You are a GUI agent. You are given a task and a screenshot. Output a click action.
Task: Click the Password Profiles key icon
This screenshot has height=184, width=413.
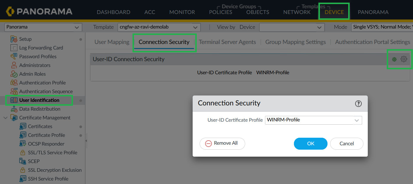pos(14,56)
